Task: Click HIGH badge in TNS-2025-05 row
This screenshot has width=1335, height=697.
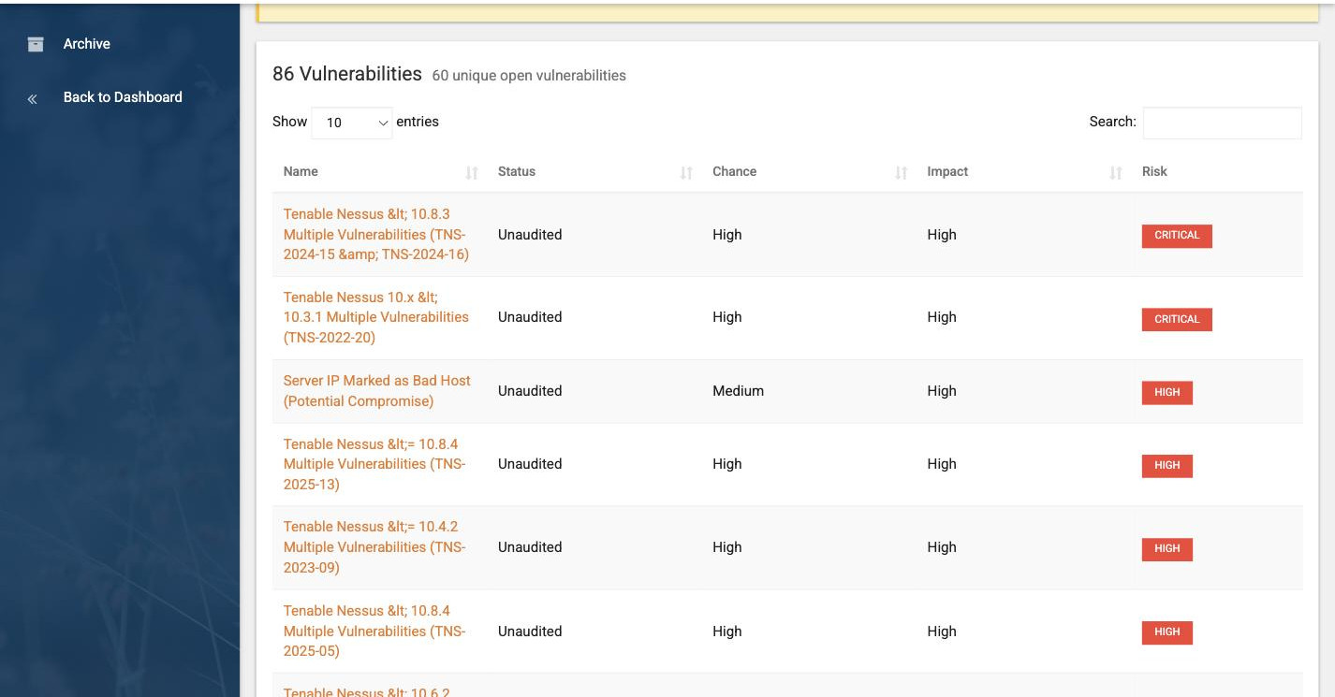Action: click(x=1167, y=632)
